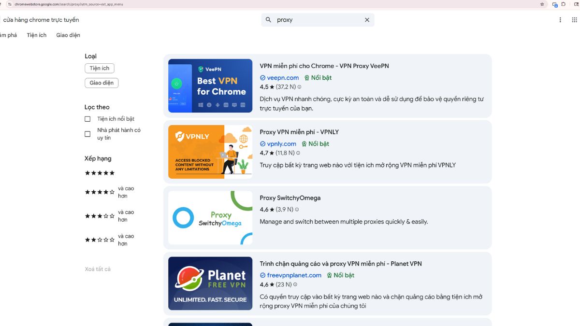The image size is (580, 326).
Task: Click the VeePN 4,5 star rating text
Action: pyautogui.click(x=277, y=87)
